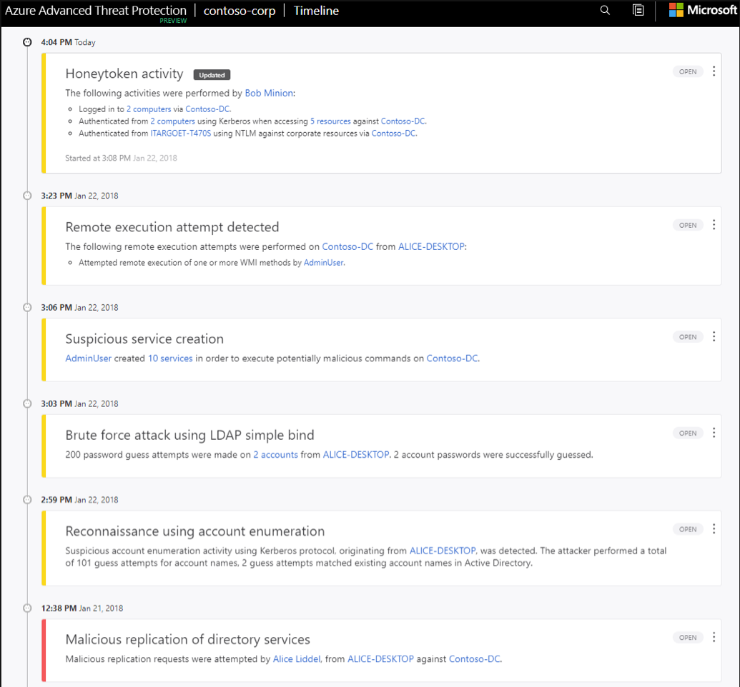Viewport: 740px width, 687px height.
Task: Click the Honeytoken activity title
Action: [124, 74]
